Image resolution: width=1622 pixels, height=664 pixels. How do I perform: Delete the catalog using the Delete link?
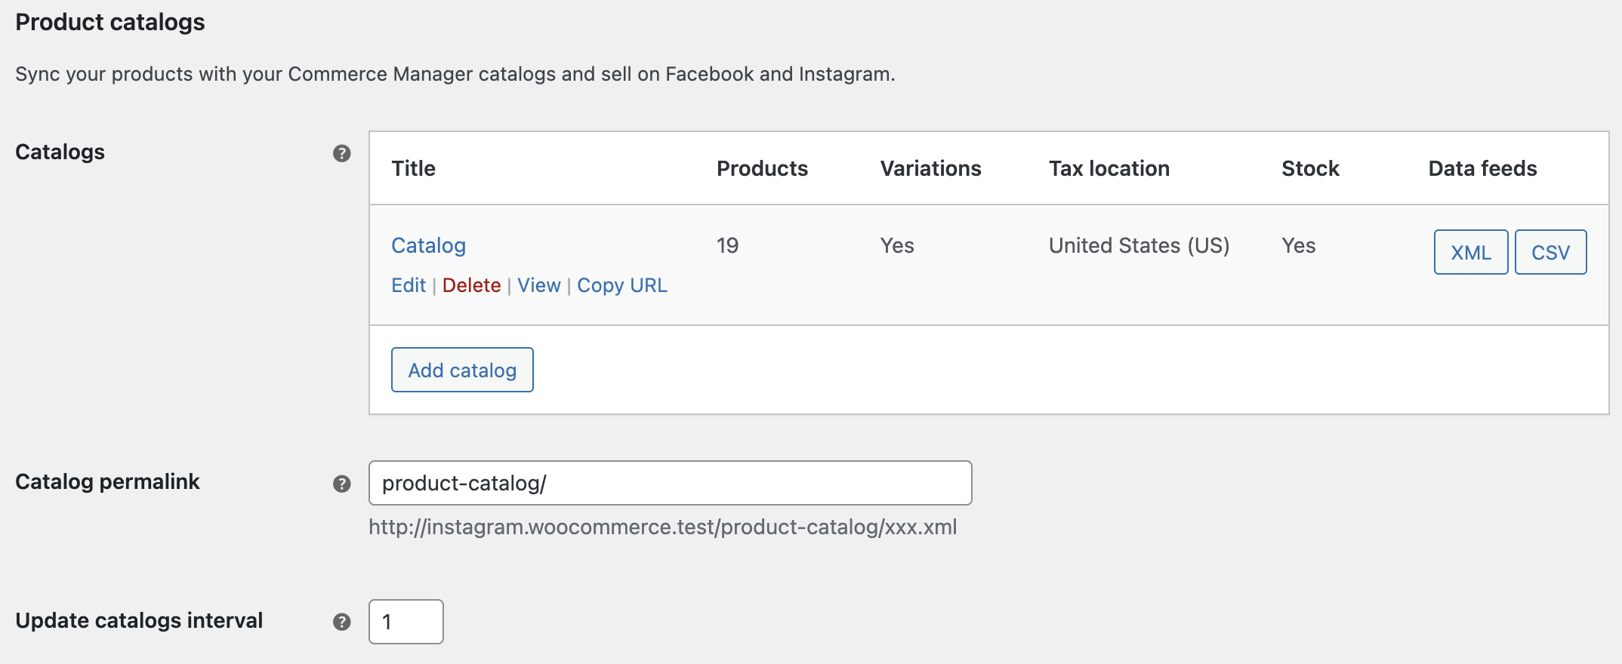pos(471,285)
